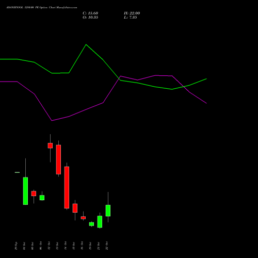Select the tiny red candle above 16 Oct
This screenshot has height=258, width=258.
[x=83, y=218]
